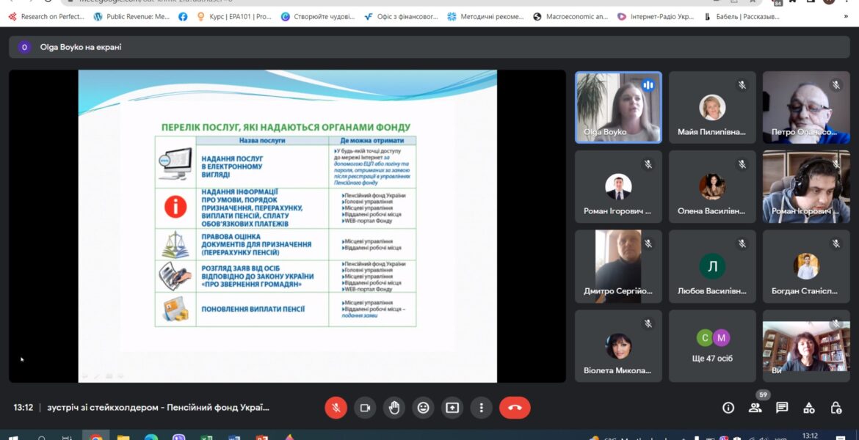Click the ПОНОВЛЕННЯ ВИПЛАТИ ПЕНСІЇ row in the slide
Viewport: 859px width, 440px height.
tap(285, 309)
